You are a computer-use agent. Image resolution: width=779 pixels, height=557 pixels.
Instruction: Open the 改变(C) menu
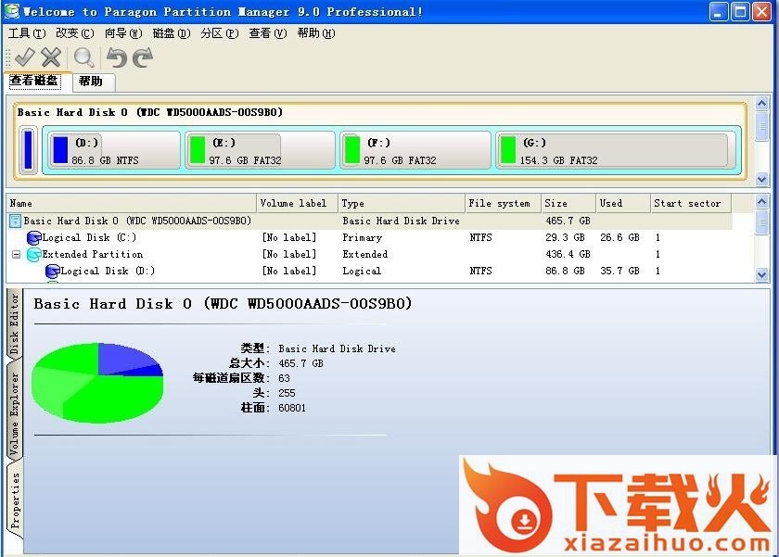74,33
